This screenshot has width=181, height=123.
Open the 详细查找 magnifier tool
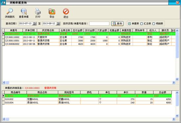point(10,13)
